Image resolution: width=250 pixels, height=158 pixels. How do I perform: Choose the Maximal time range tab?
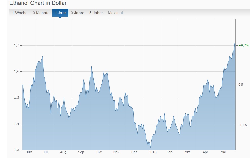(x=115, y=13)
